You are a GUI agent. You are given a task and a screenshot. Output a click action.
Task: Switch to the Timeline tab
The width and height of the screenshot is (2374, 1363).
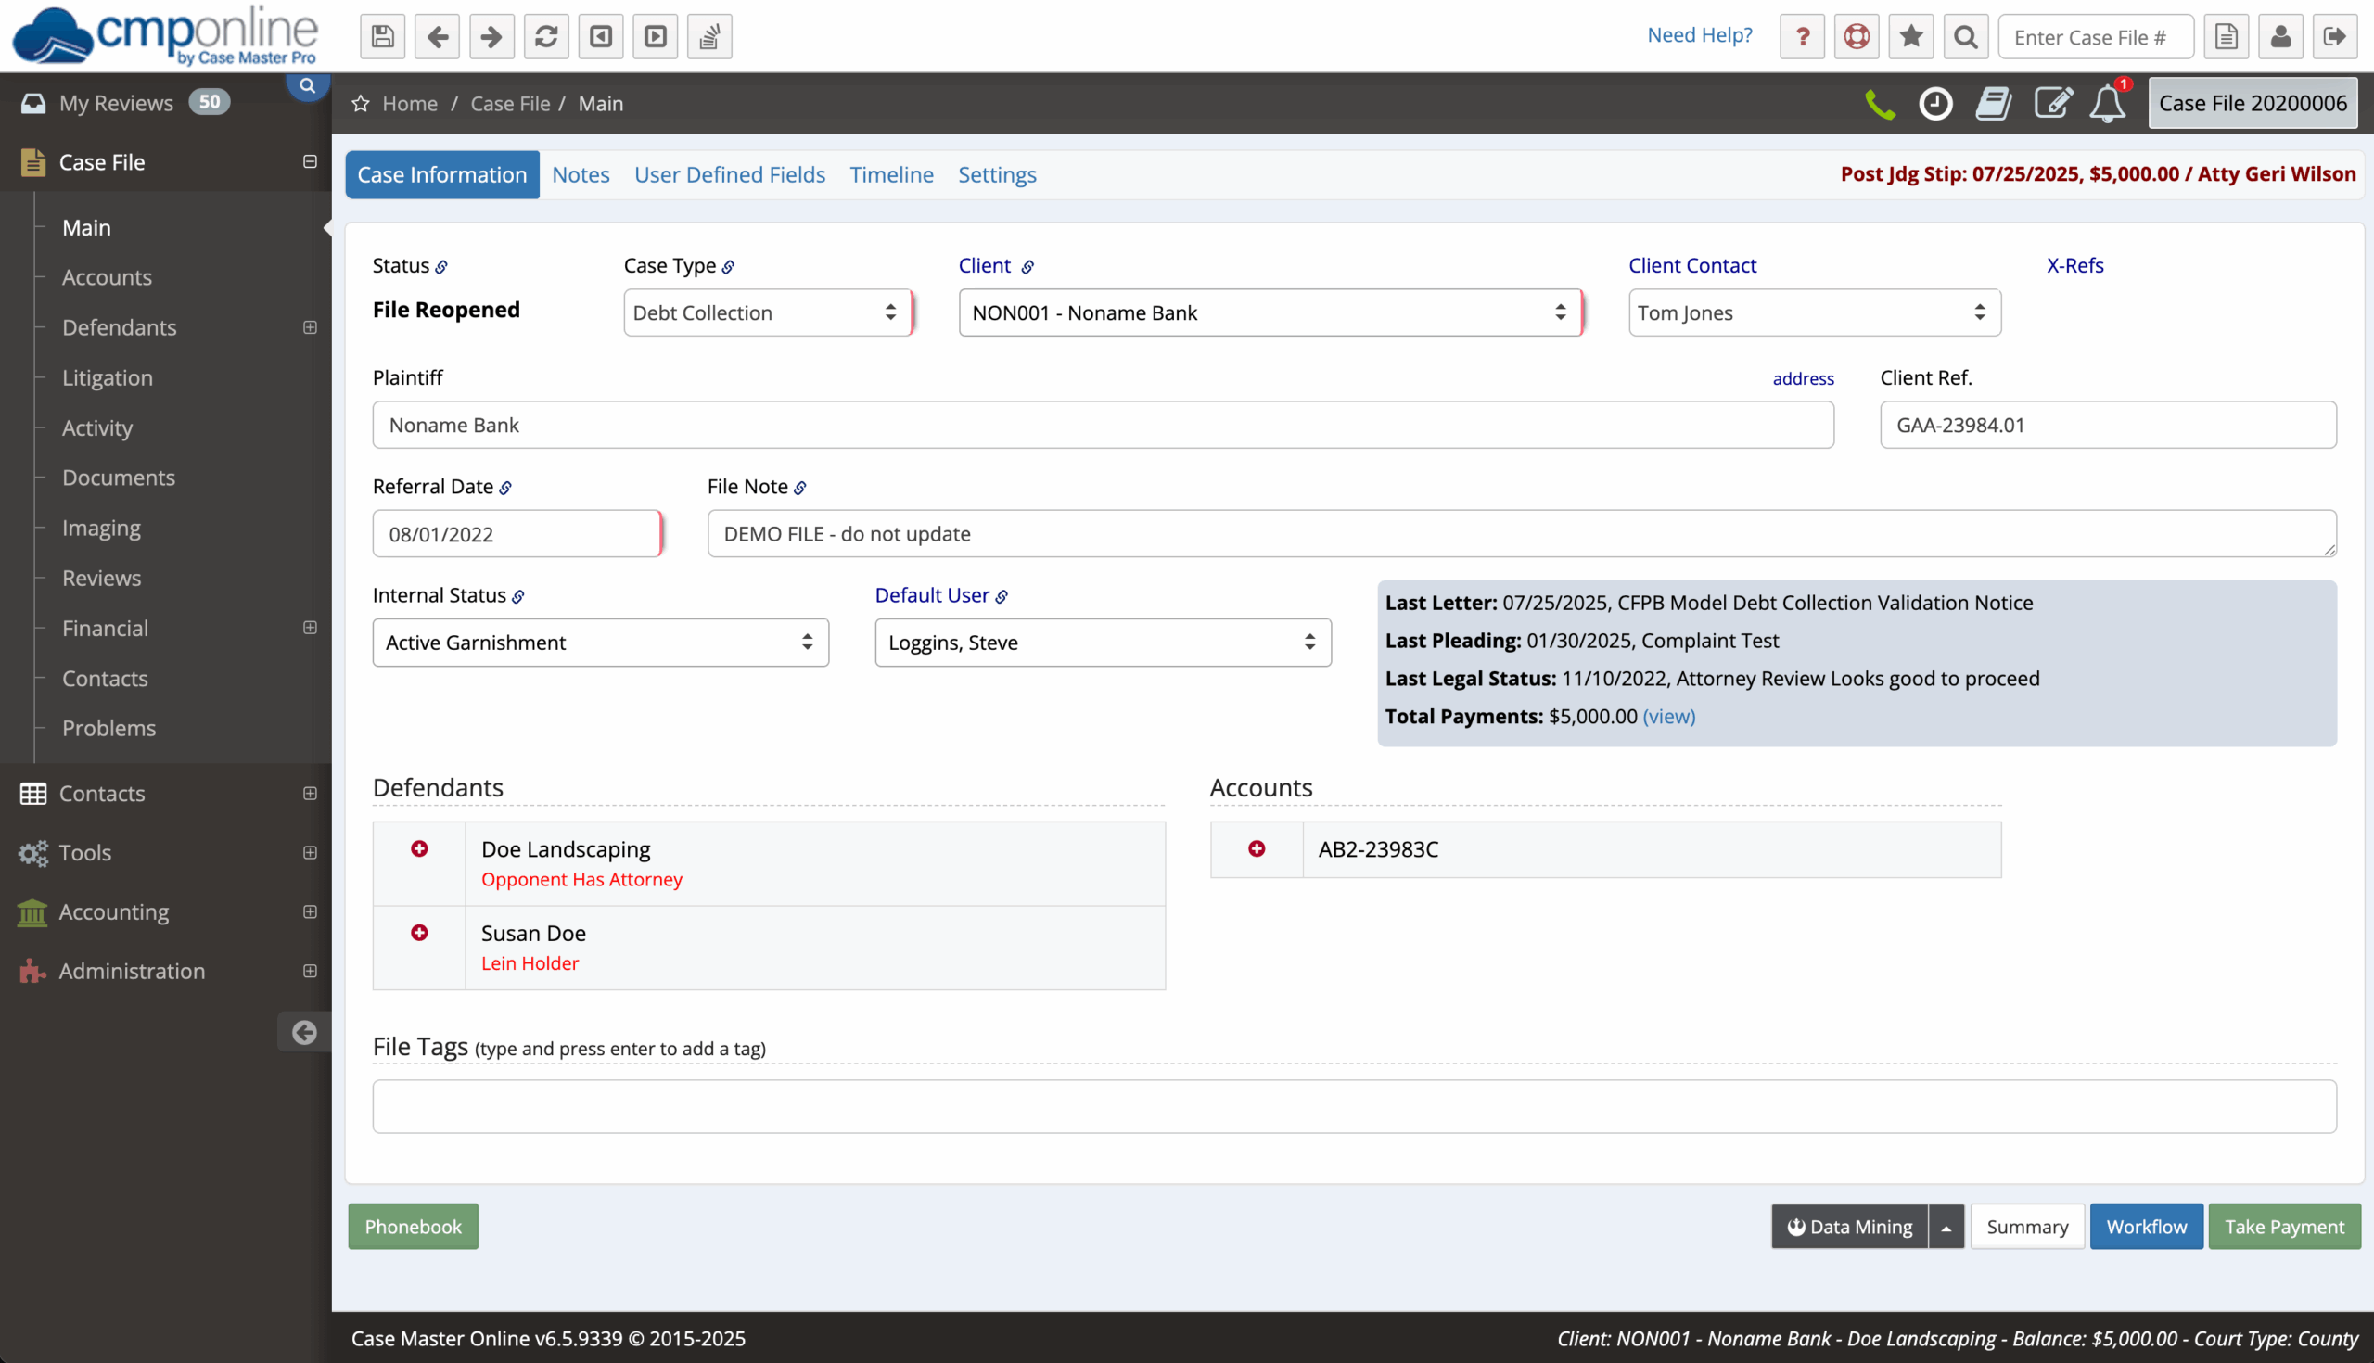[891, 175]
